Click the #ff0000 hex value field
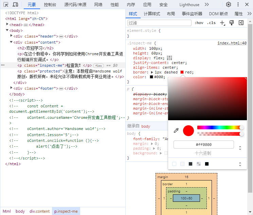Screen dimensions: 253x215 [x=204, y=145]
